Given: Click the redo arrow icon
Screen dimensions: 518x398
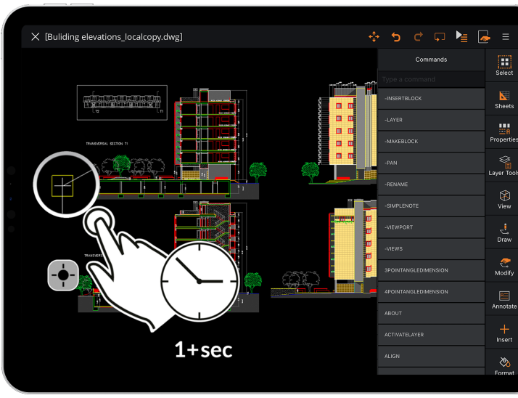Looking at the screenshot, I should click(418, 37).
